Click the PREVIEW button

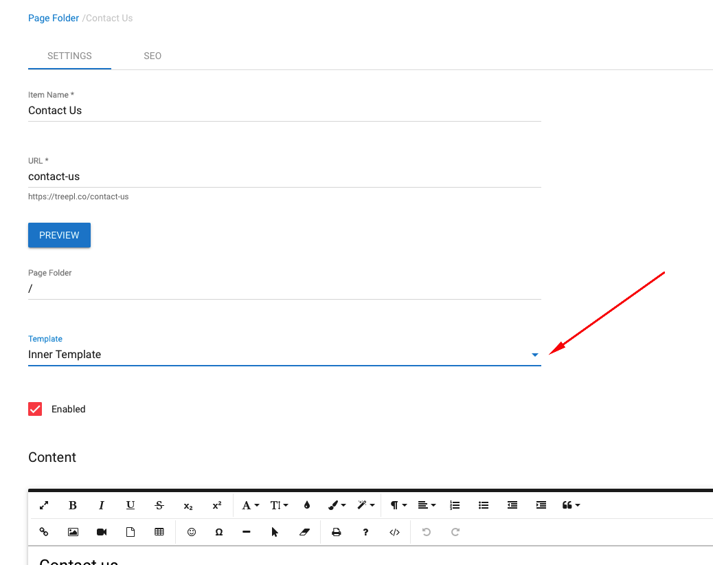point(59,234)
